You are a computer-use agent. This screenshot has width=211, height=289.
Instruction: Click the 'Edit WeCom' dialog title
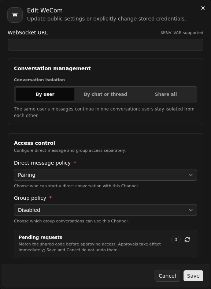click(x=45, y=11)
